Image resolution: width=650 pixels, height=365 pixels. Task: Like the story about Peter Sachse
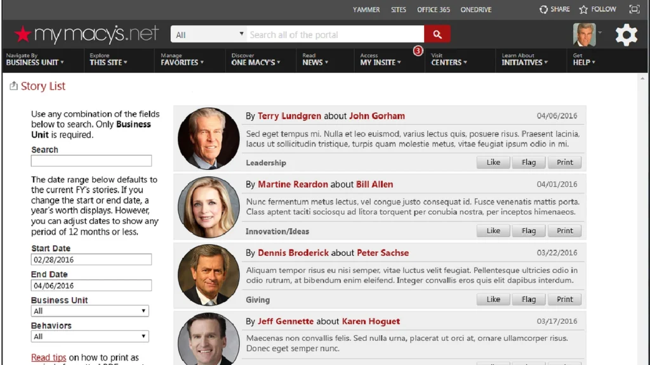click(493, 299)
